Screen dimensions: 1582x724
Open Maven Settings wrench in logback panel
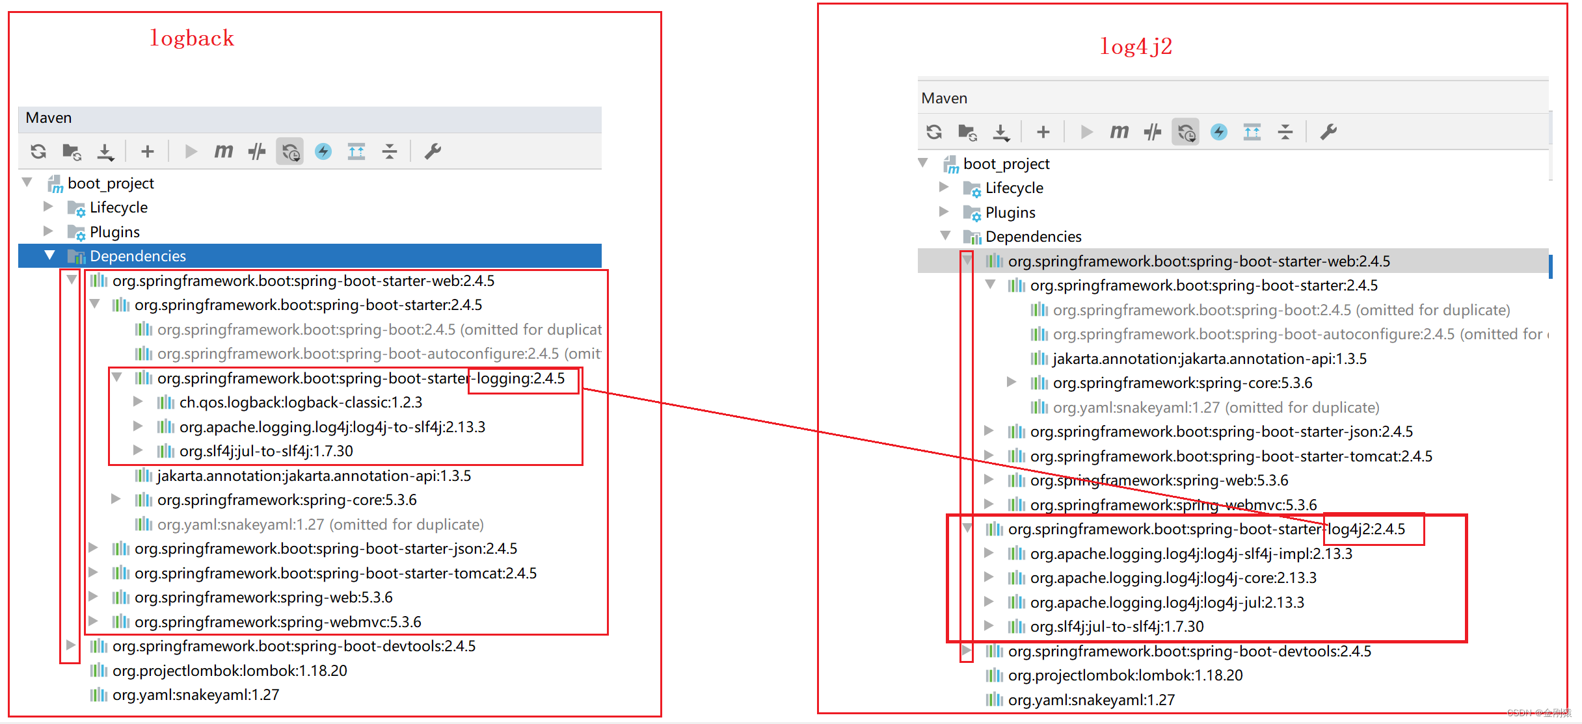pyautogui.click(x=433, y=151)
